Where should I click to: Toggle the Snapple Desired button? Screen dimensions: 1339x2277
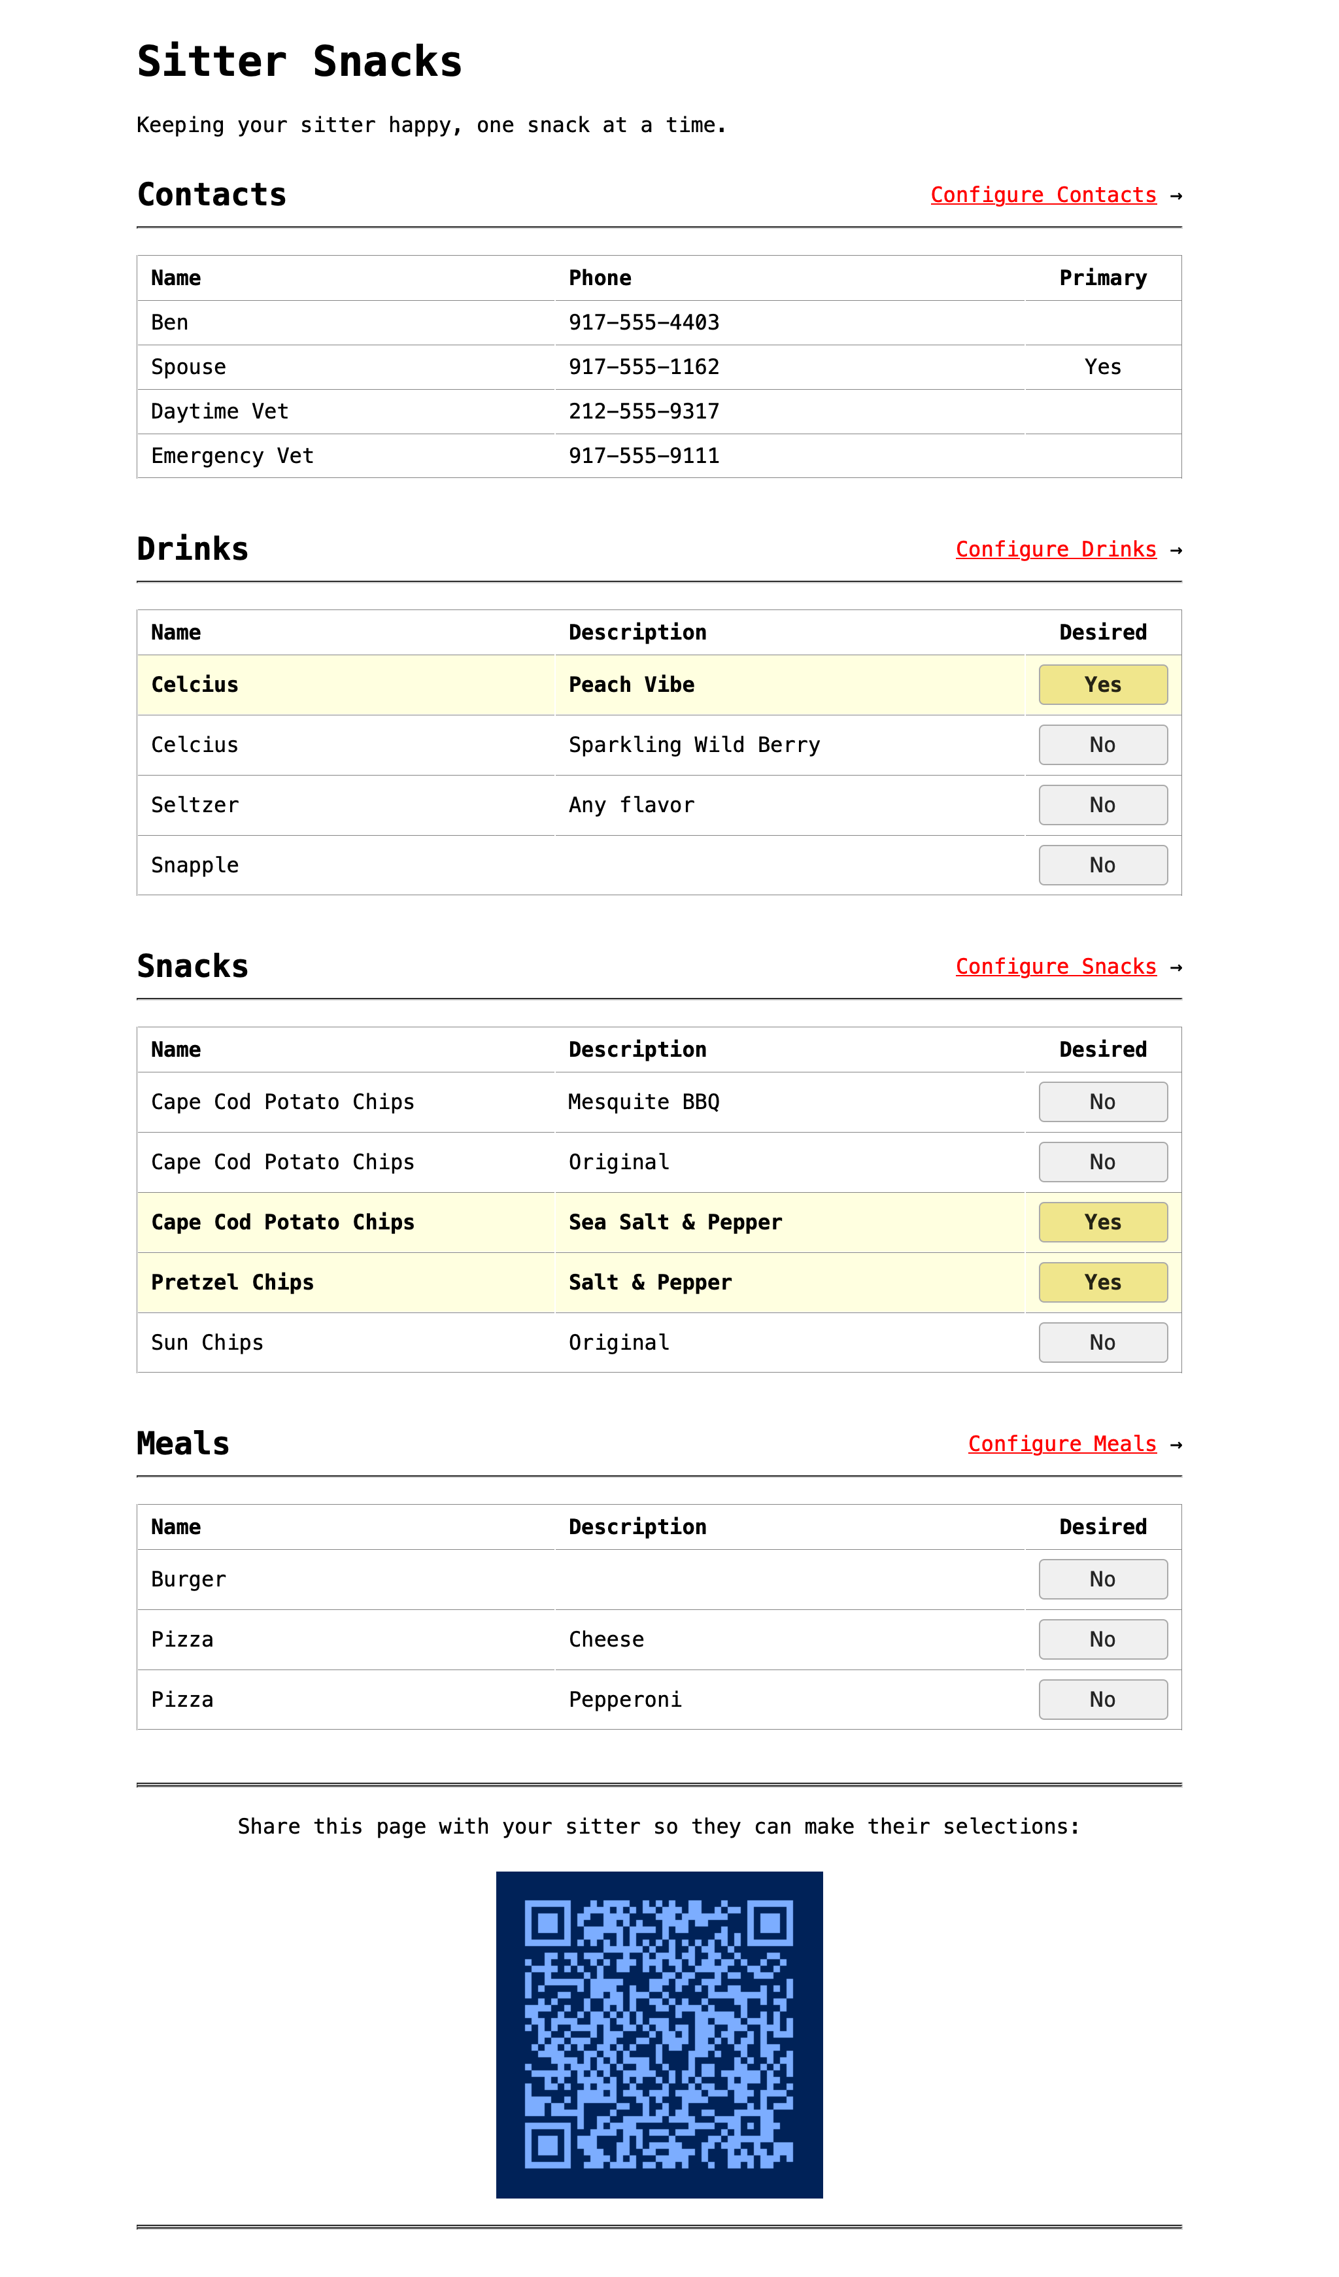pos(1102,865)
